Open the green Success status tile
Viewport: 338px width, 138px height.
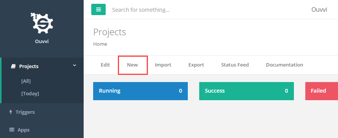coord(246,91)
